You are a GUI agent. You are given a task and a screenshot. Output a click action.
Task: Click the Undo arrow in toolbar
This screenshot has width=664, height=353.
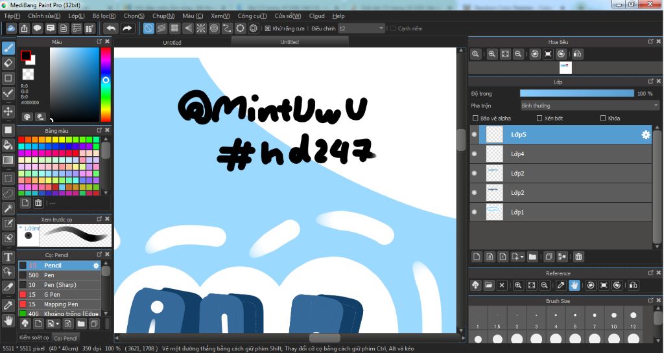[x=111, y=28]
